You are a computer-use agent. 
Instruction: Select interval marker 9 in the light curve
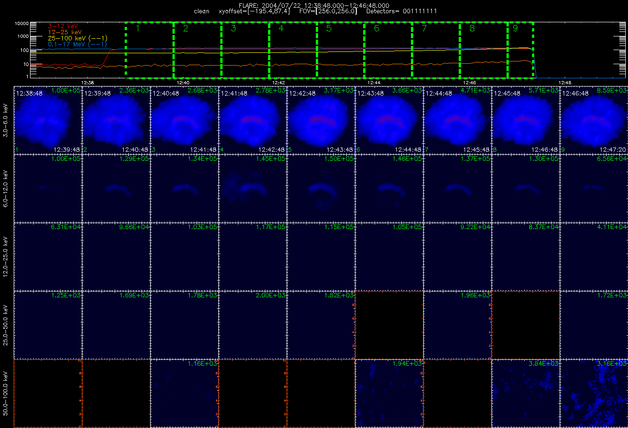click(x=515, y=28)
